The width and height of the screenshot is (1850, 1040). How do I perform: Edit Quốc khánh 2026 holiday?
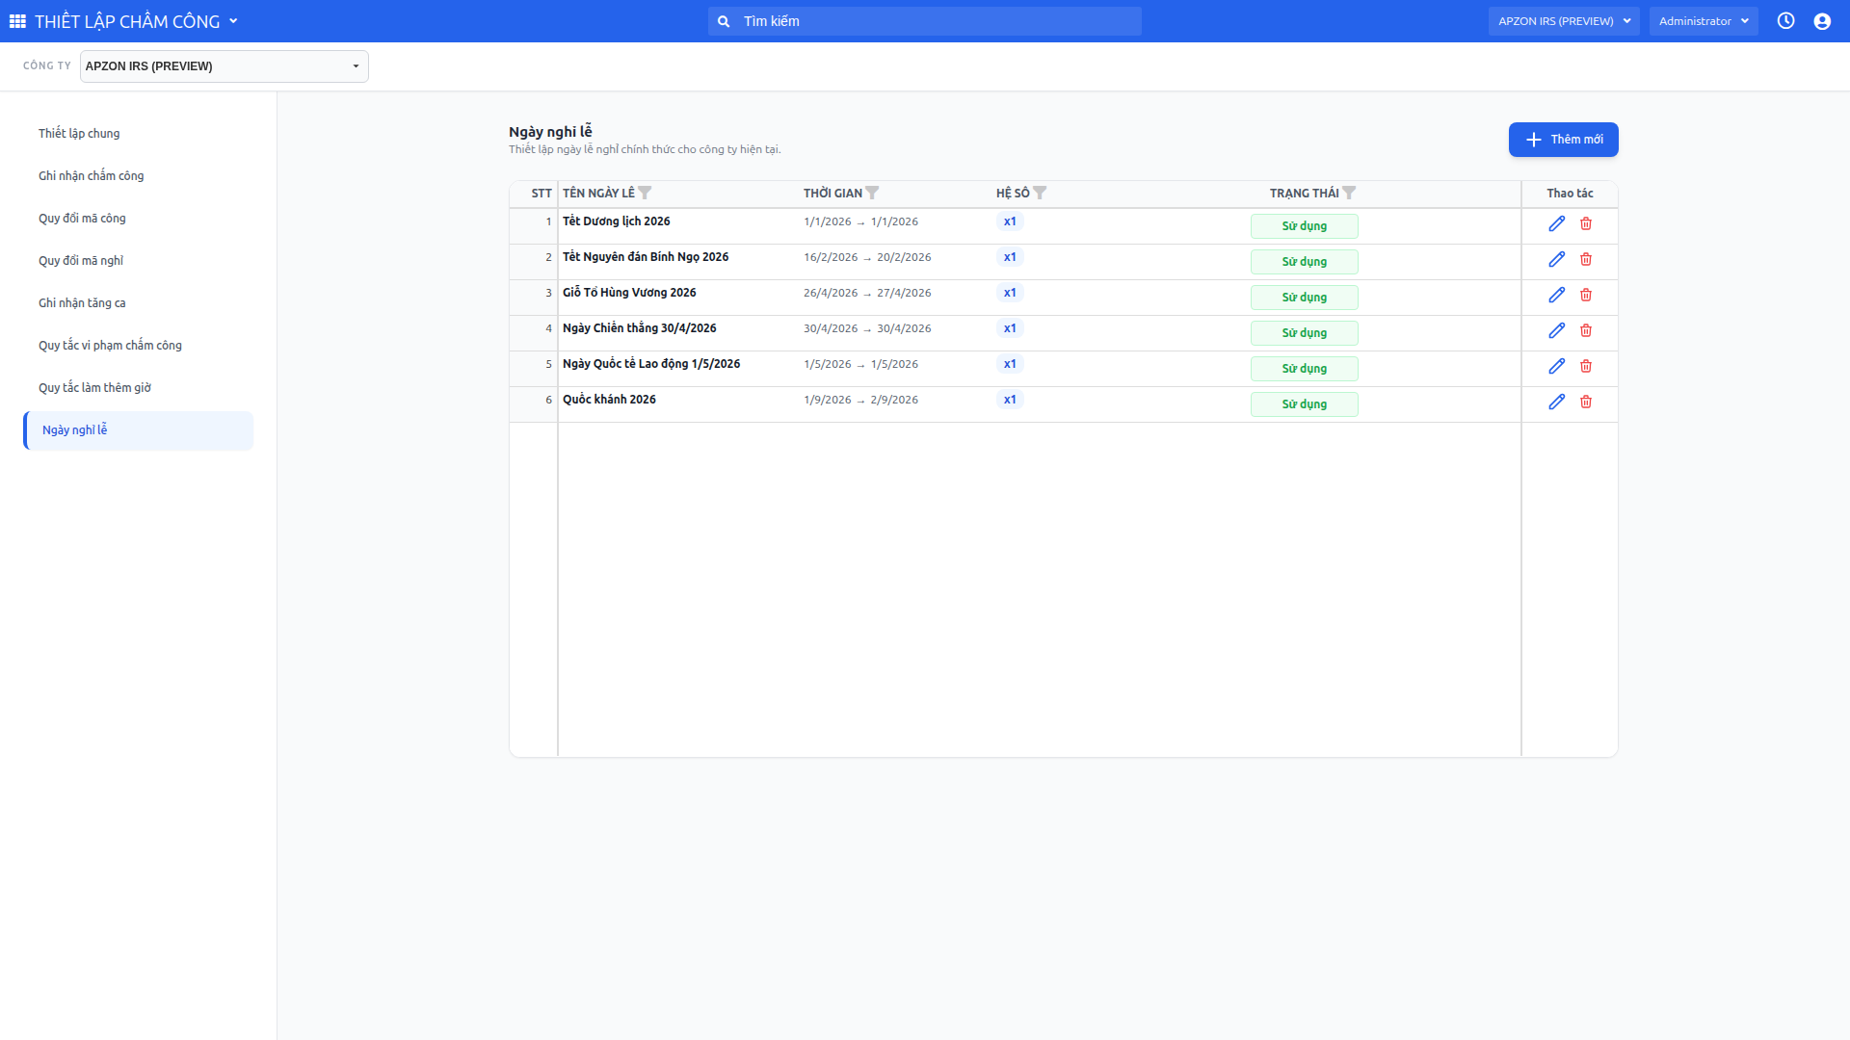click(x=1556, y=402)
